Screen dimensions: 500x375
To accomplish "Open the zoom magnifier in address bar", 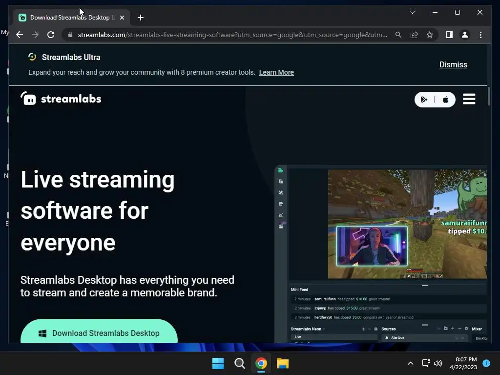I will point(398,35).
